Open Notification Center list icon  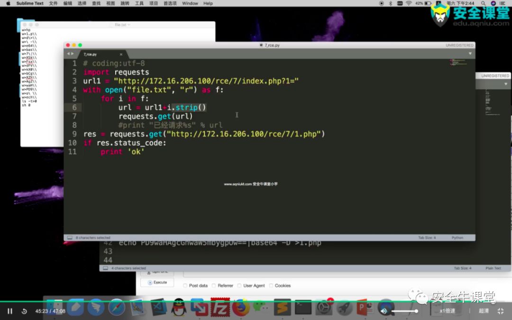503,3
